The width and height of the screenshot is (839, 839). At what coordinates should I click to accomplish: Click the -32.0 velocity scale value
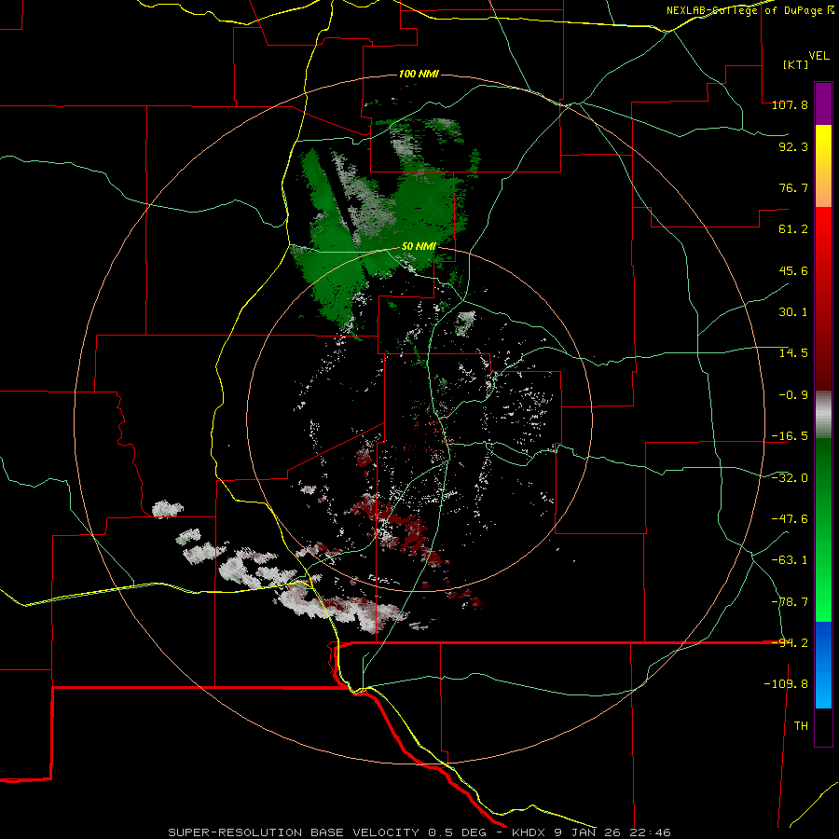pos(790,478)
